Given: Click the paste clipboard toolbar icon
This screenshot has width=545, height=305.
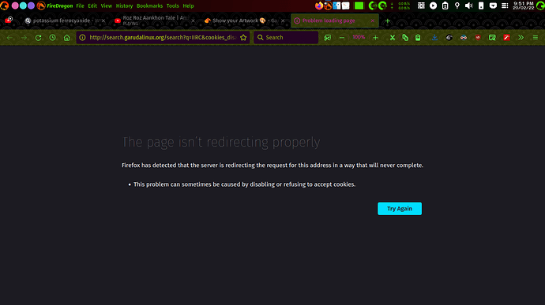Looking at the screenshot, I should click(418, 38).
